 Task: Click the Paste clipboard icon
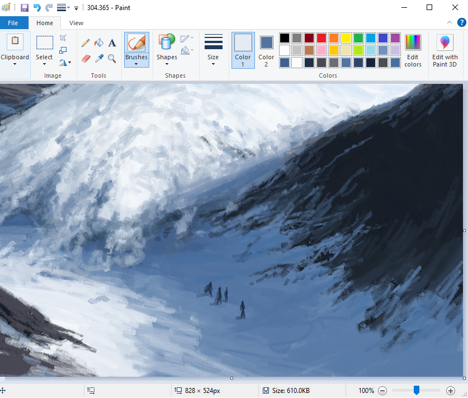pyautogui.click(x=15, y=41)
